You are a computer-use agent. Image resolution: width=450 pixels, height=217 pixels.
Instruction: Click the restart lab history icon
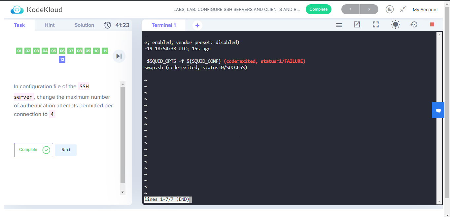tap(414, 24)
